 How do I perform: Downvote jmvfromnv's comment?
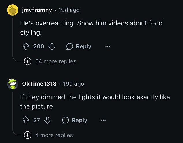(52, 46)
